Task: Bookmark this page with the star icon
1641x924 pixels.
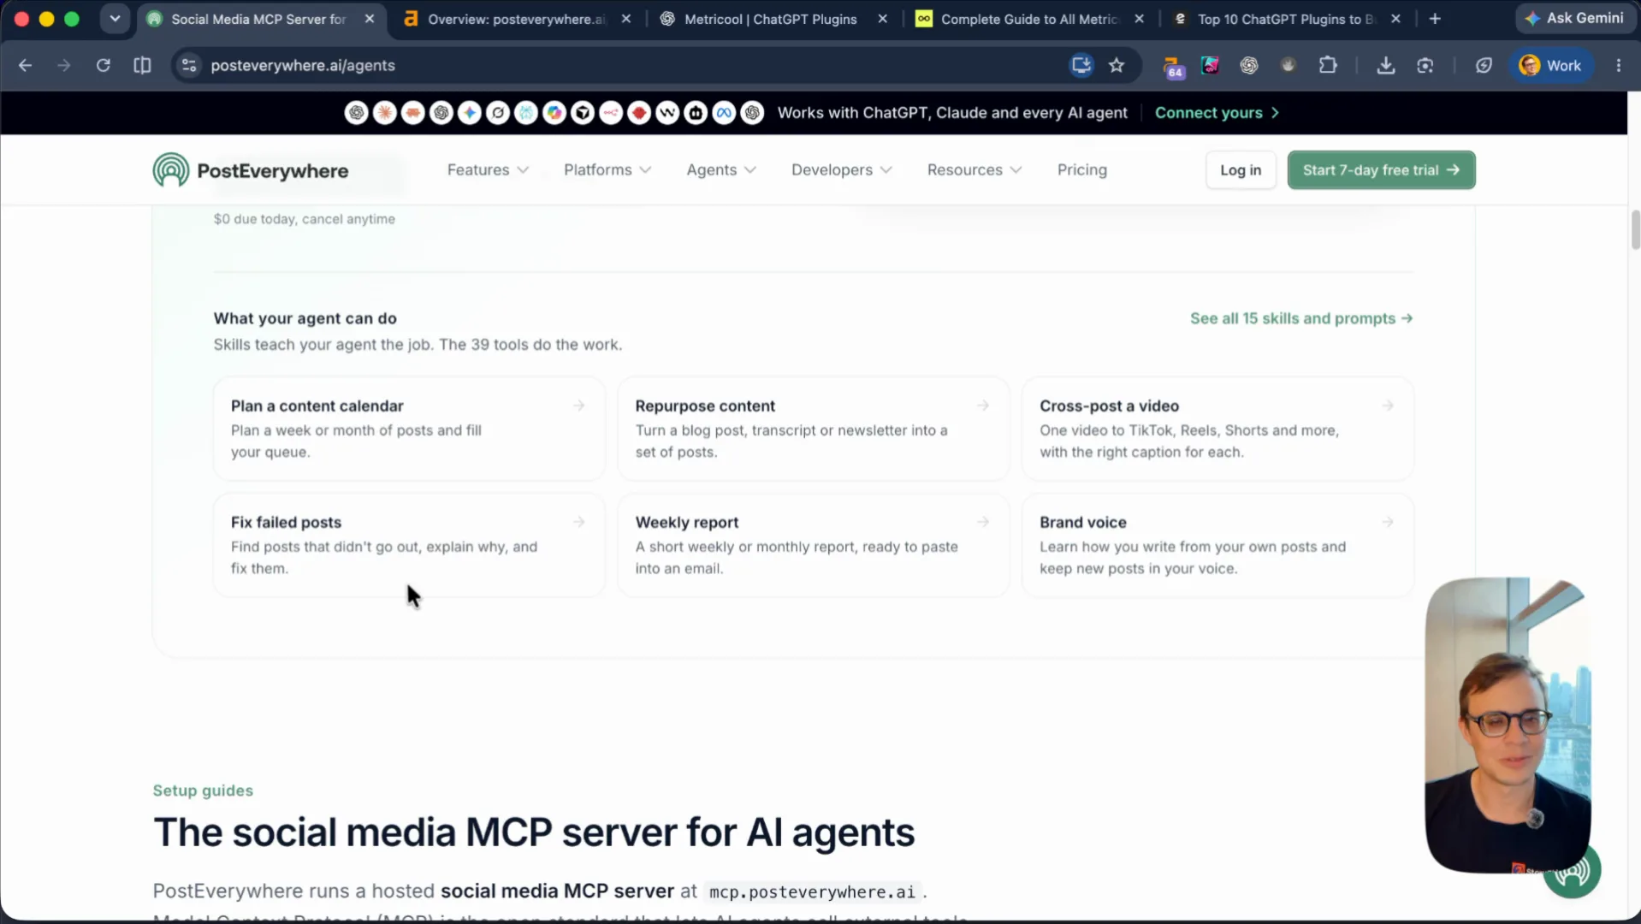Action: [x=1117, y=65]
